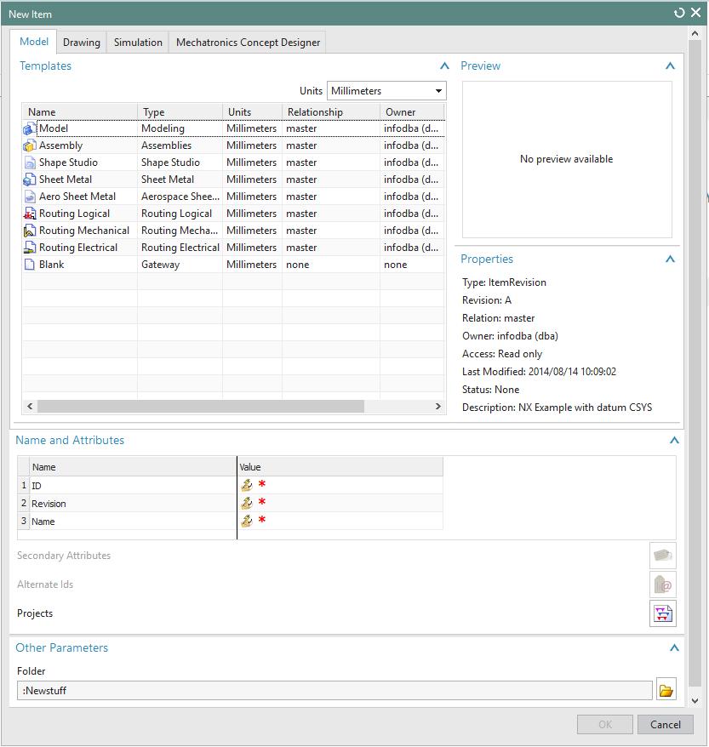Select the 'Shape Studio' template name
This screenshot has height=747, width=709.
(x=68, y=163)
